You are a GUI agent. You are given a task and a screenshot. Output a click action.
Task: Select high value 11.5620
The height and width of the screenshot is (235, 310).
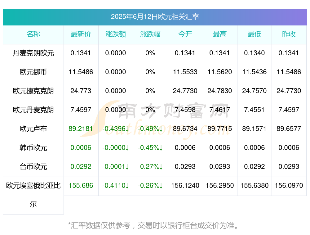pos(220,72)
